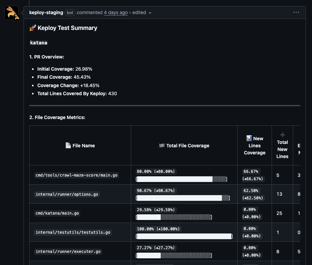312x265 pixels.
Task: Select Total Lines Covered By Keploy: 430
Action: tap(77, 93)
